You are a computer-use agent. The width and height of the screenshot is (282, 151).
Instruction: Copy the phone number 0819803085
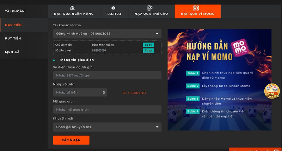pos(148,51)
